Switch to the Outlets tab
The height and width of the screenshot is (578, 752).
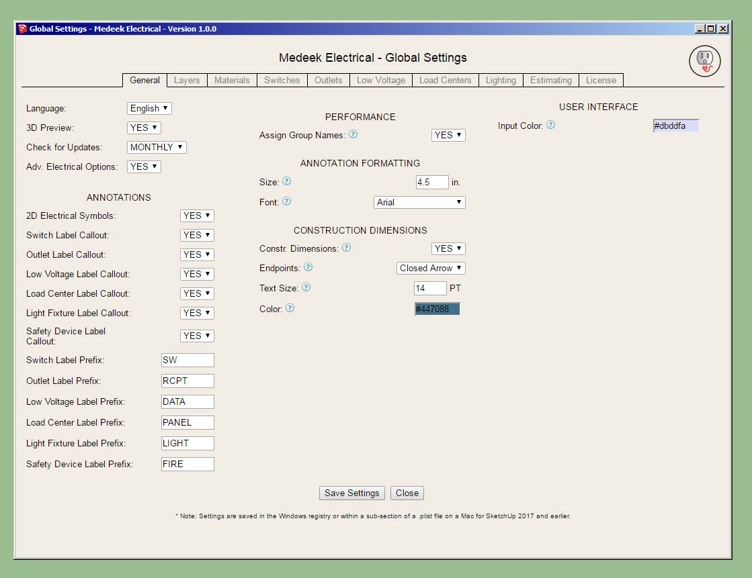(x=329, y=80)
